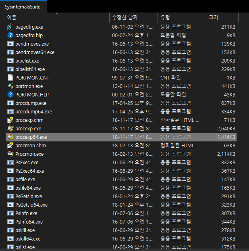Click the pskill.exe icon

click(x=10, y=230)
